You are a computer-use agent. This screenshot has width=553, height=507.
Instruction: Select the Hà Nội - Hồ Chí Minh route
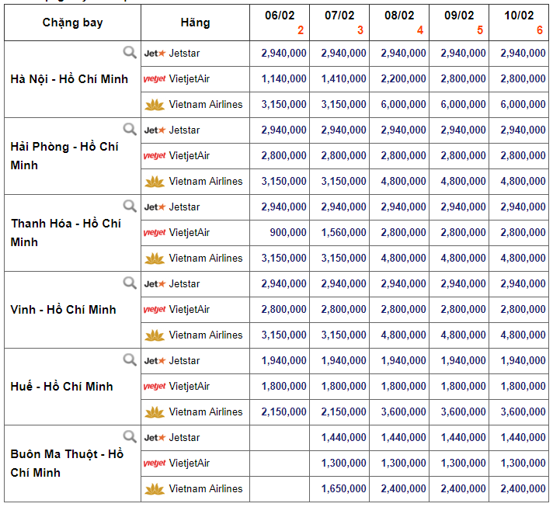point(69,79)
